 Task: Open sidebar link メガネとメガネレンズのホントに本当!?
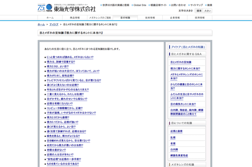(187, 77)
